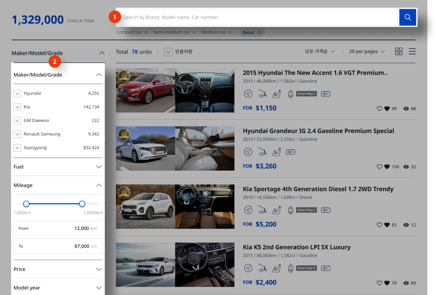This screenshot has width=437, height=295.
Task: Click the key-car icon on Hyundai Accent listing
Action: [x=262, y=94]
